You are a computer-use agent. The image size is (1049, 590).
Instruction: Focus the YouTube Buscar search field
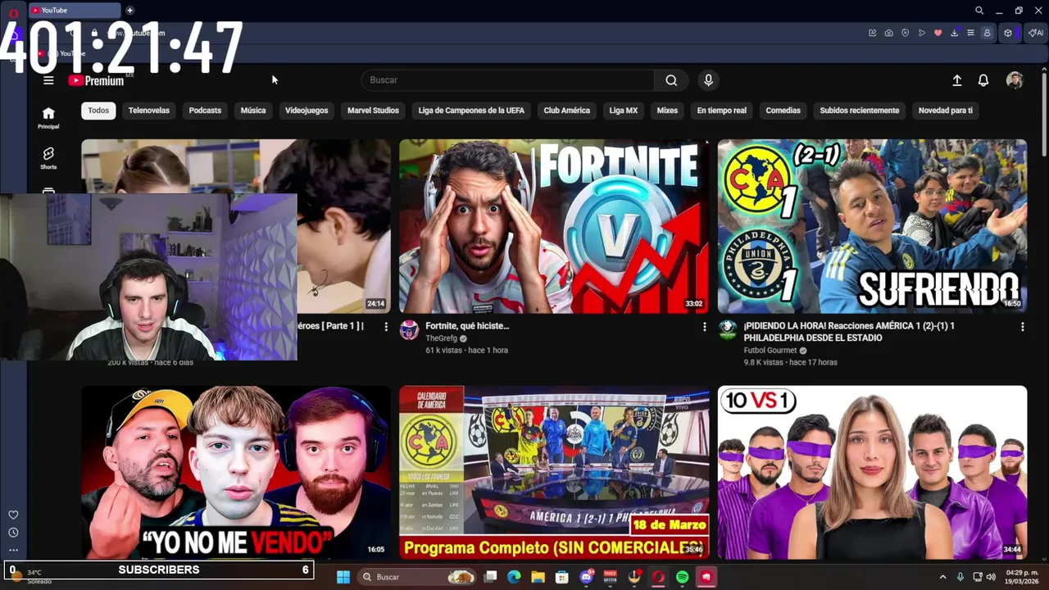[x=508, y=80]
